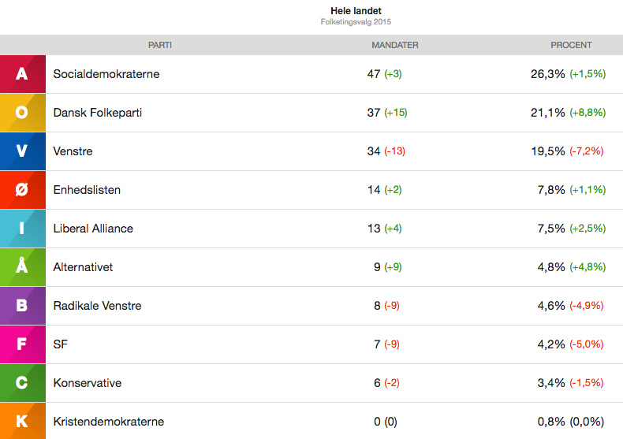Select the Liberal Alliance party name
The image size is (623, 439).
click(x=93, y=229)
